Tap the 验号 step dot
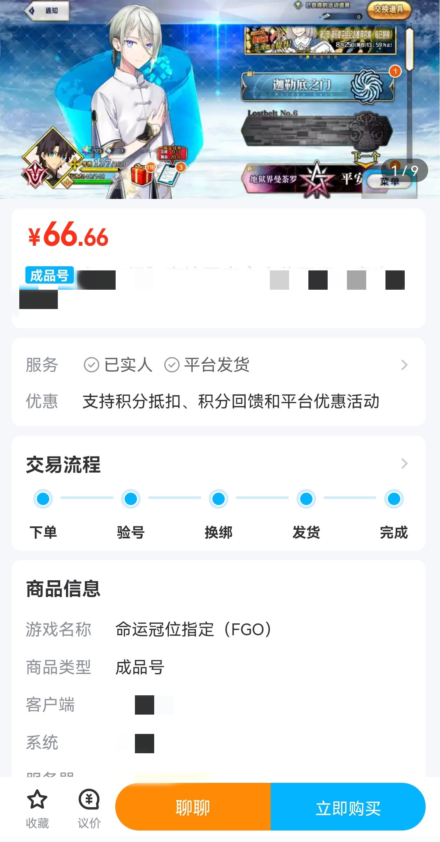 131,499
